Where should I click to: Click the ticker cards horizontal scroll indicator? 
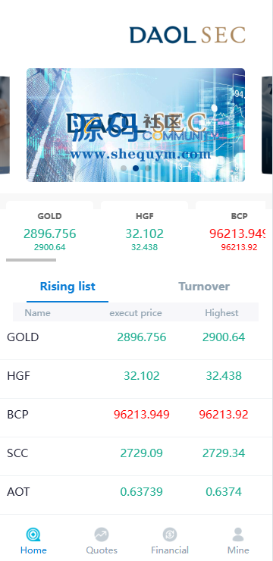pos(31,260)
